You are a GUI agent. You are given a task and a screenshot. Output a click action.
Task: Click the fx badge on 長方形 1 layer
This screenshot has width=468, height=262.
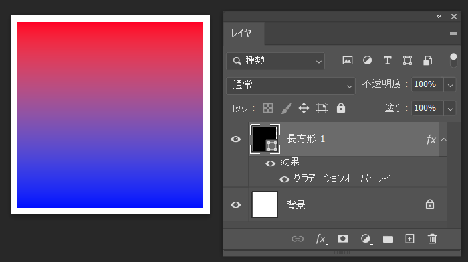(x=431, y=139)
